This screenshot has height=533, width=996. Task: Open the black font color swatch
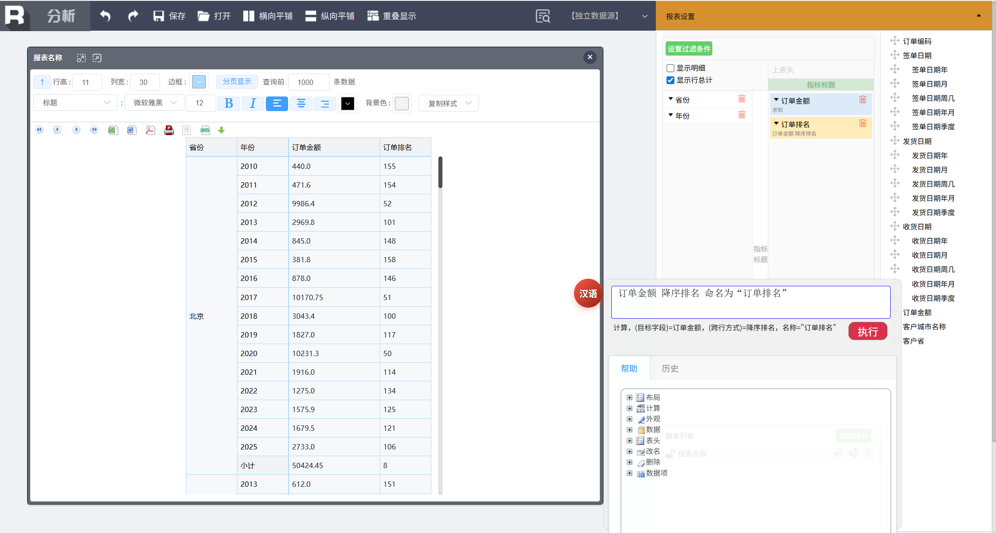point(348,103)
